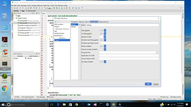Switch to the Flavors tab
The width and height of the screenshot is (191, 107).
[87, 22]
